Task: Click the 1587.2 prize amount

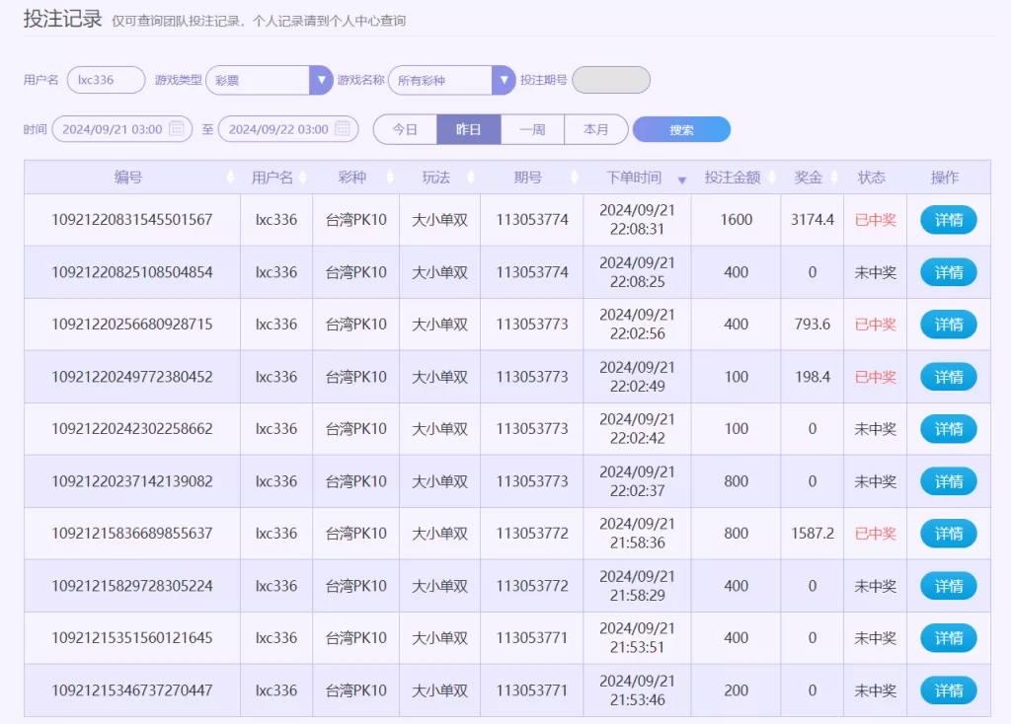Action: pos(813,534)
